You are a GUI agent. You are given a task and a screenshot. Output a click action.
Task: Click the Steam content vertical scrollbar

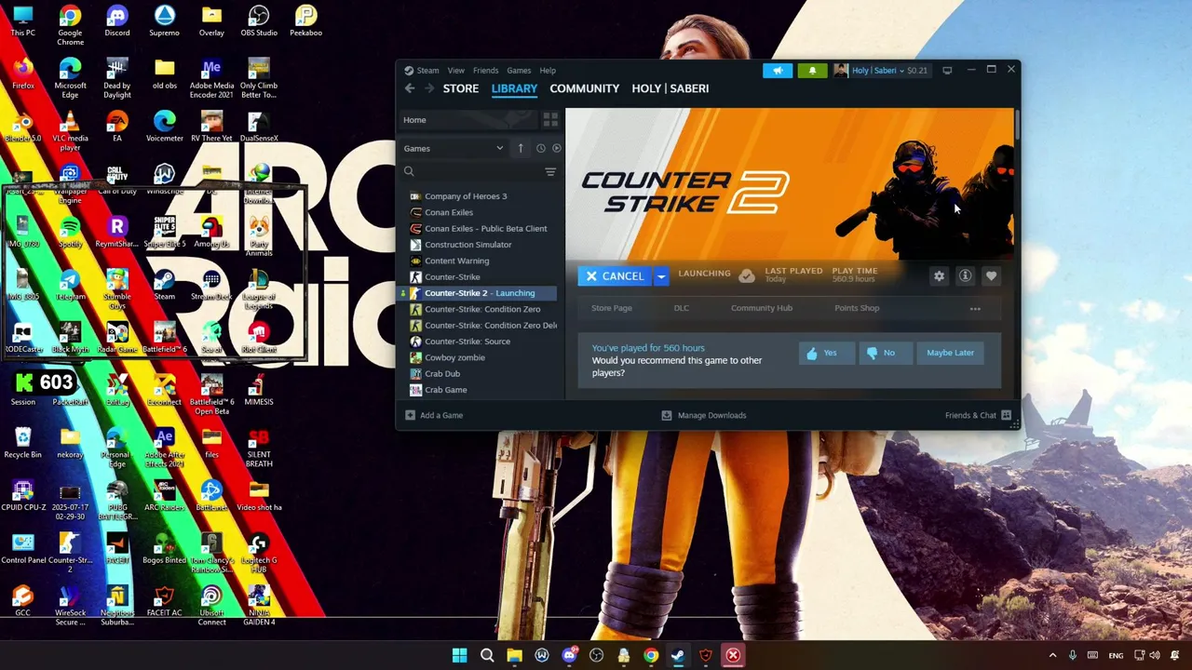click(x=1017, y=125)
